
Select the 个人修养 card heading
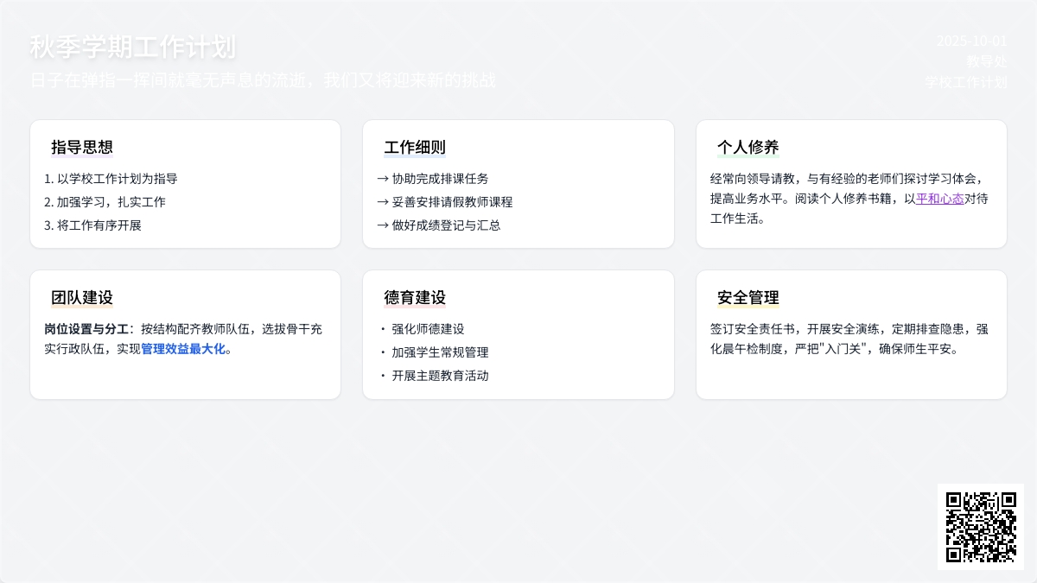748,147
